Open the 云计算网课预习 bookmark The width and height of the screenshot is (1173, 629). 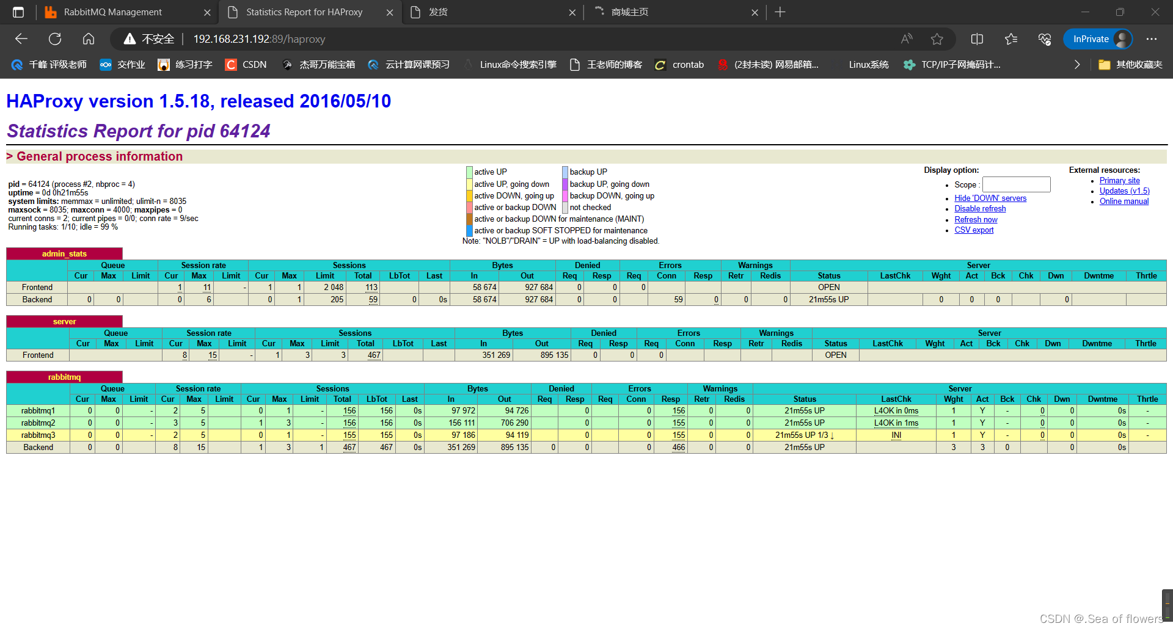(x=409, y=65)
